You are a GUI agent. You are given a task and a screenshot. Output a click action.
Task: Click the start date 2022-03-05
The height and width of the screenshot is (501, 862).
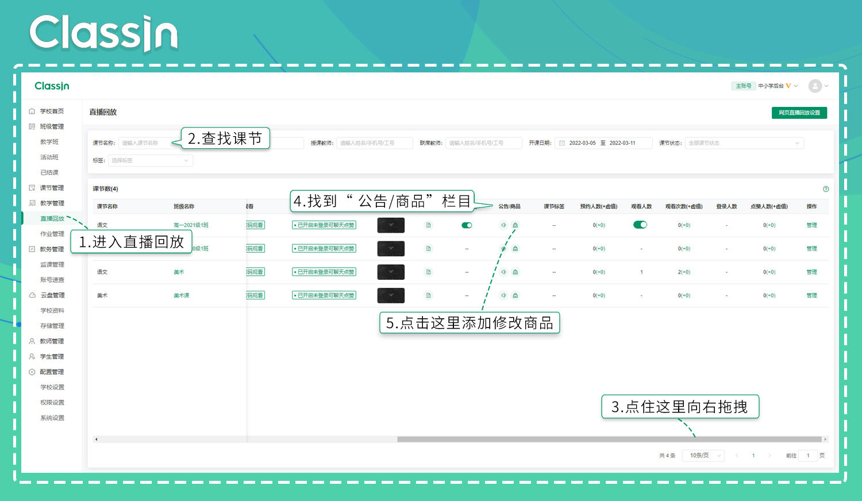point(582,143)
